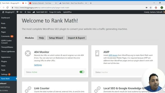Open Thrive Lightboxes menu item
Image resolution: width=165 pixels, height=93 pixels.
[8, 51]
